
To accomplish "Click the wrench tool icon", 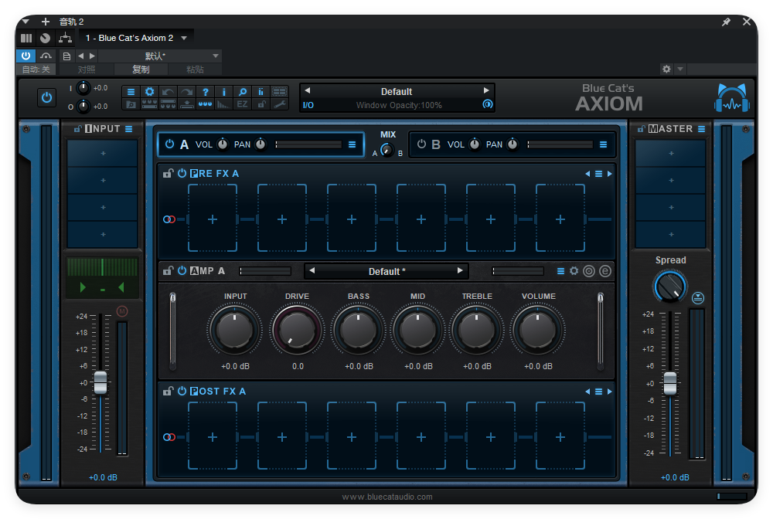I will point(280,104).
